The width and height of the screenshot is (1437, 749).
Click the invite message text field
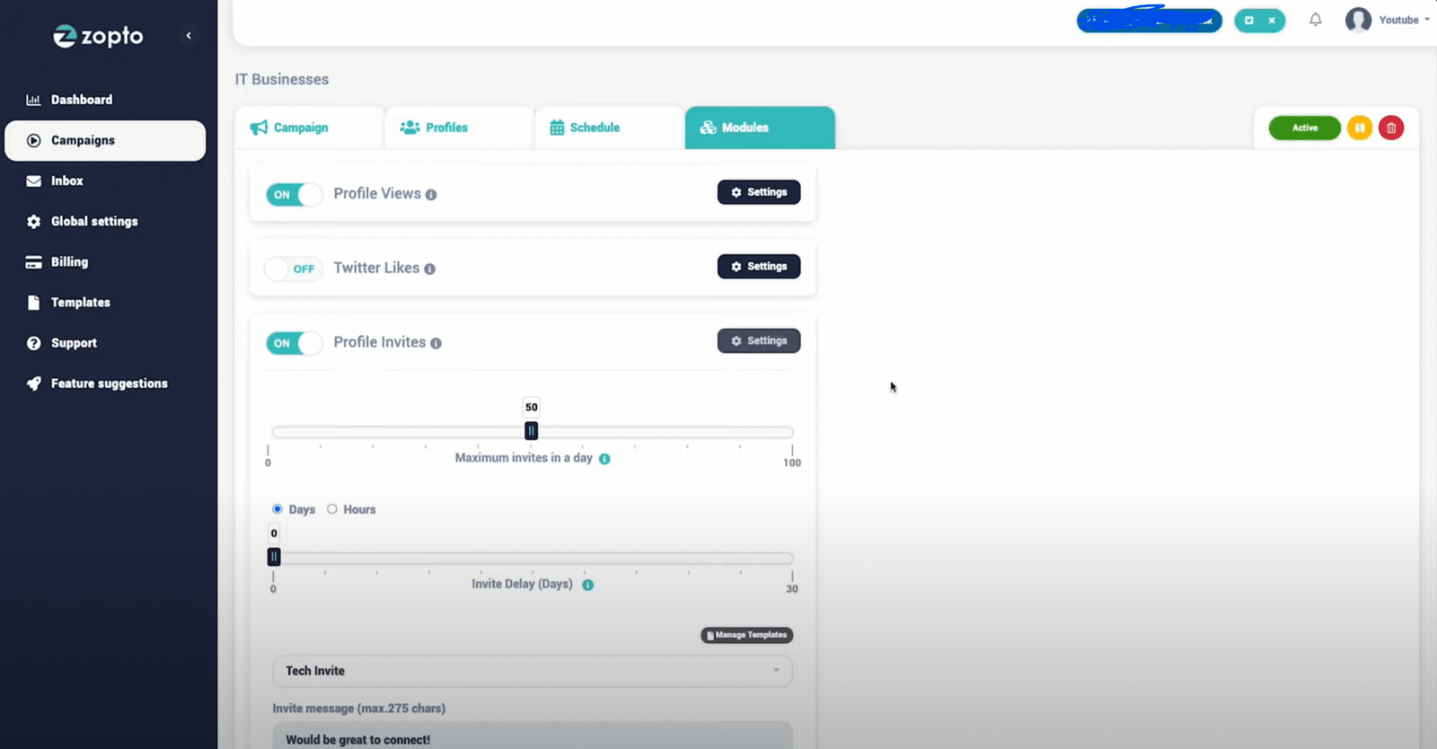[532, 738]
